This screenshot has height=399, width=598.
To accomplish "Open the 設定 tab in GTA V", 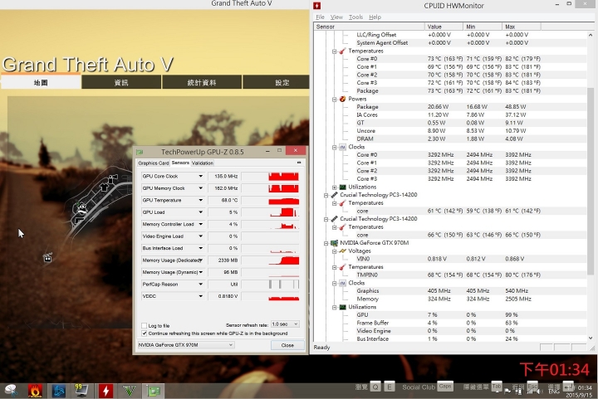I will pyautogui.click(x=276, y=82).
